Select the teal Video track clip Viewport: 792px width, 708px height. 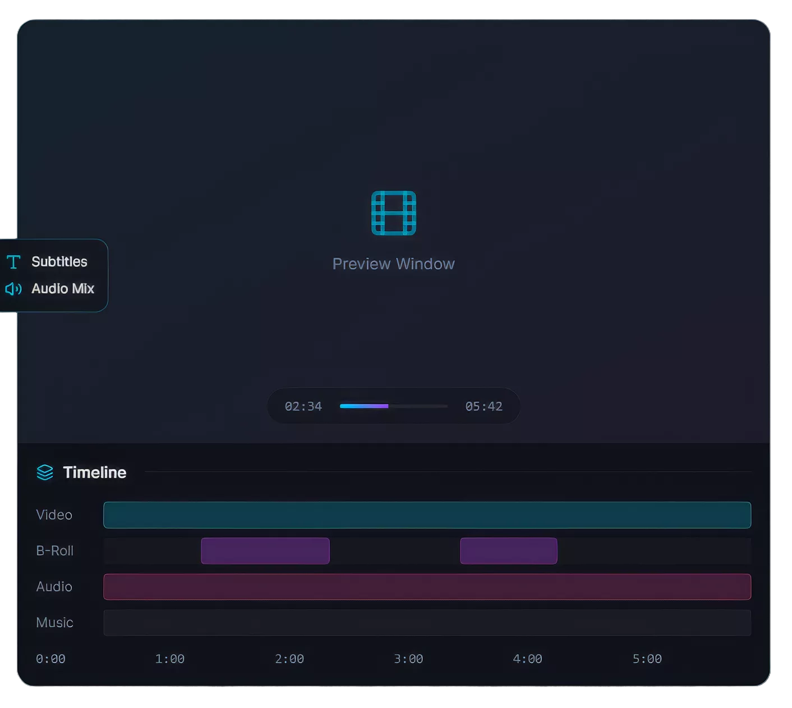427,515
